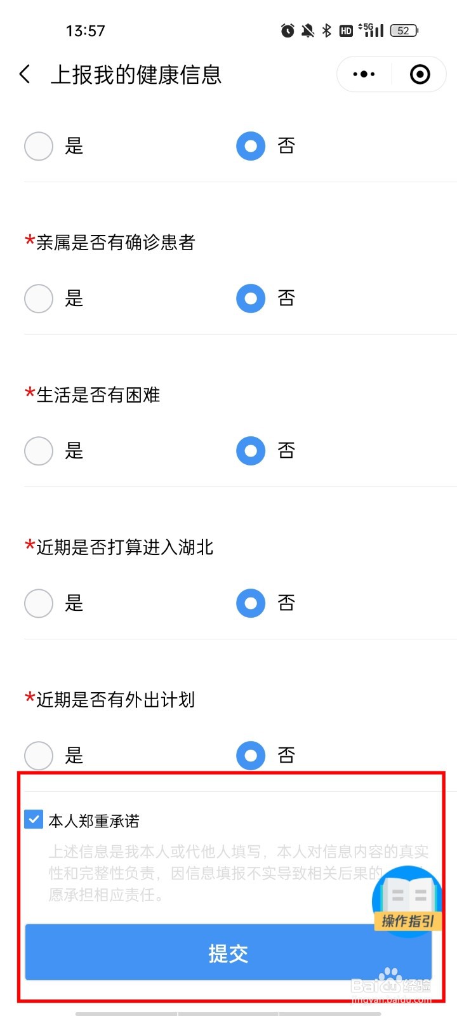Select 否 for 生活是否有困难
Image resolution: width=457 pixels, height=1016 pixels.
[x=251, y=451]
